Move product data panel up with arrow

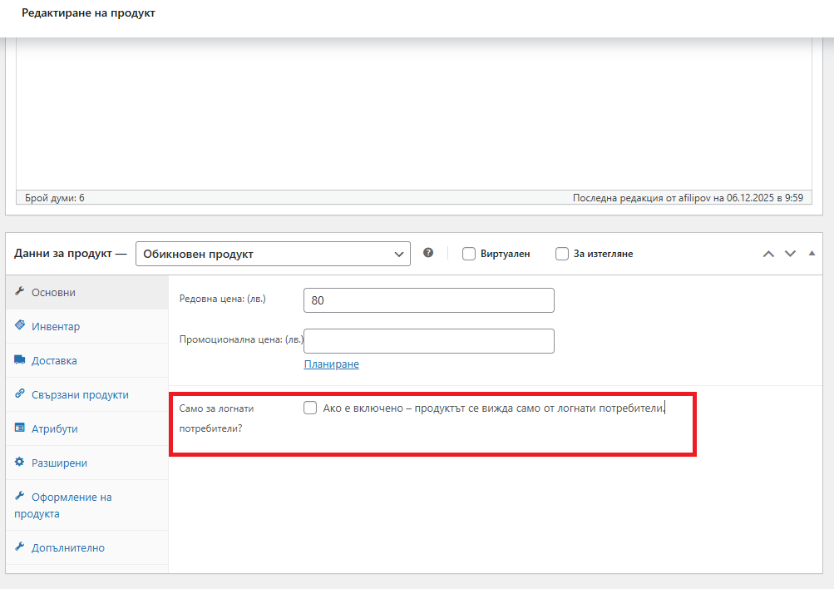point(769,254)
